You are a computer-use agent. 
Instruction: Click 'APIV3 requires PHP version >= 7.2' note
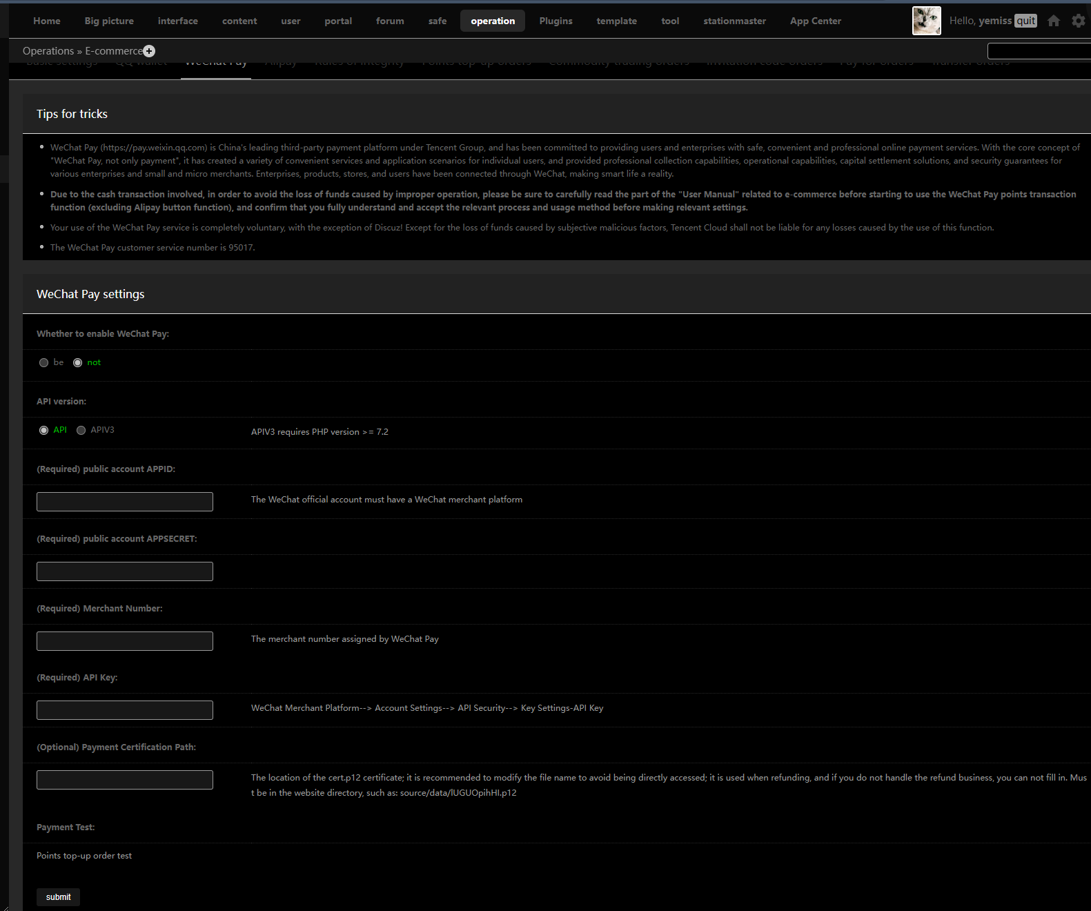coord(320,432)
